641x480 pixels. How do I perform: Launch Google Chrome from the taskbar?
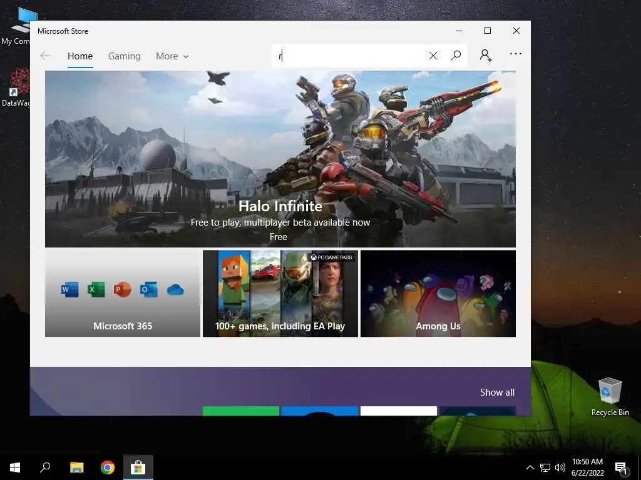tap(108, 467)
